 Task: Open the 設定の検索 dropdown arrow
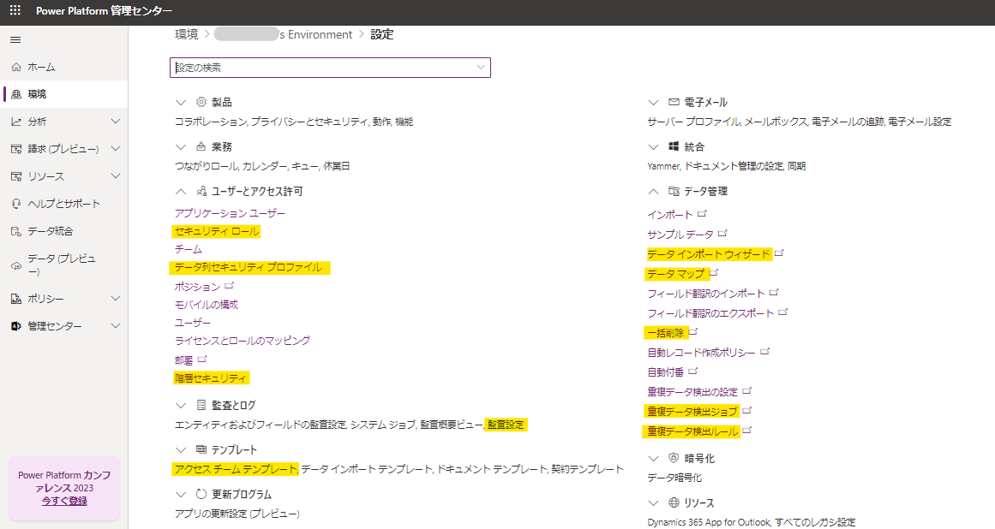click(x=481, y=67)
